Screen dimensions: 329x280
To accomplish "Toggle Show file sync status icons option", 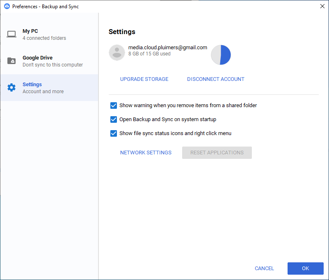I will click(114, 133).
